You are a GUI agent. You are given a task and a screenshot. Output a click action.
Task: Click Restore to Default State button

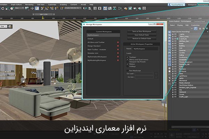(x=141, y=39)
